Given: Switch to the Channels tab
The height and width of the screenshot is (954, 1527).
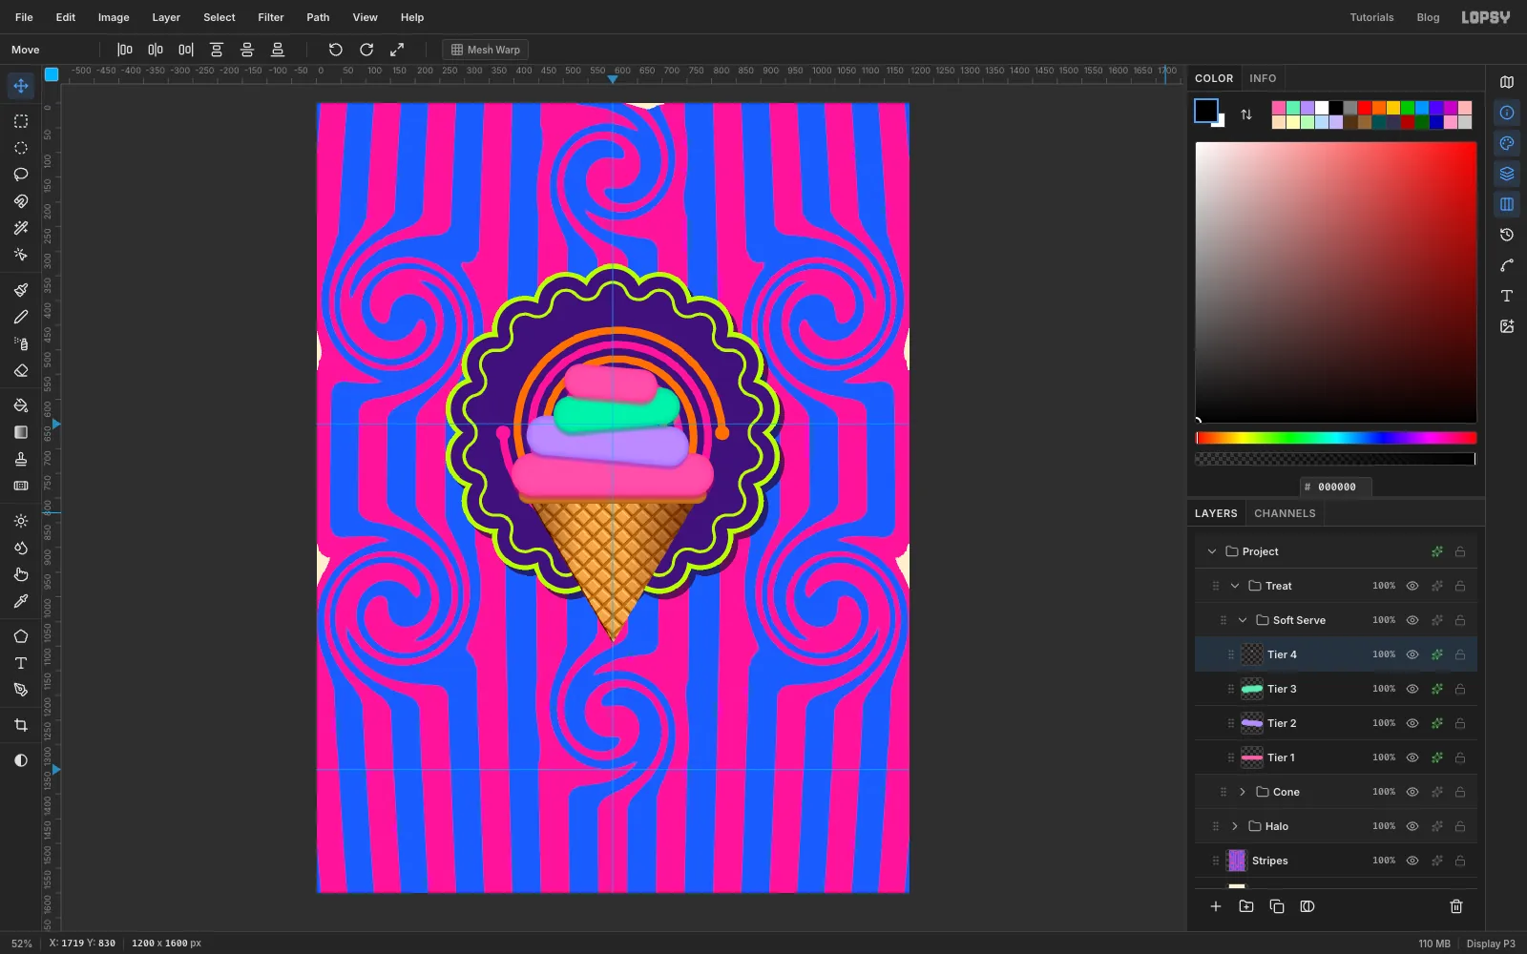Looking at the screenshot, I should [1285, 513].
